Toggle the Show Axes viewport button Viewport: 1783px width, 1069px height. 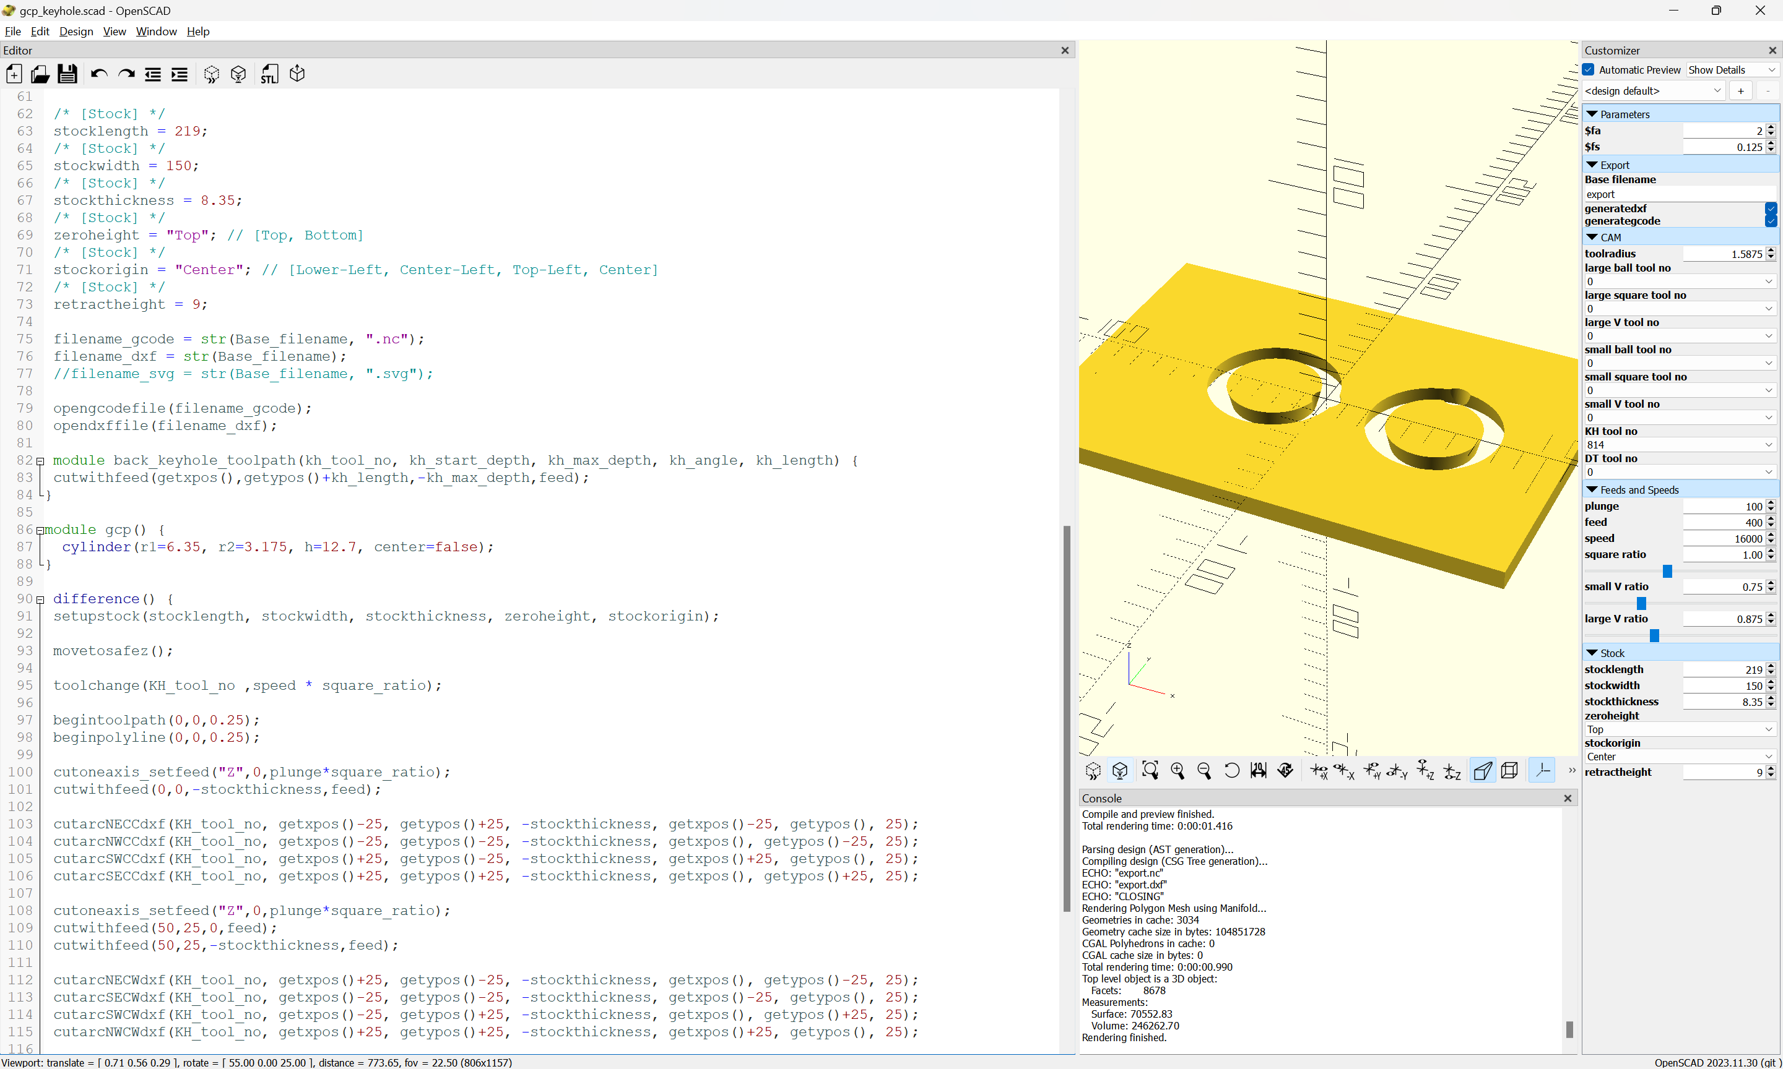(1542, 771)
